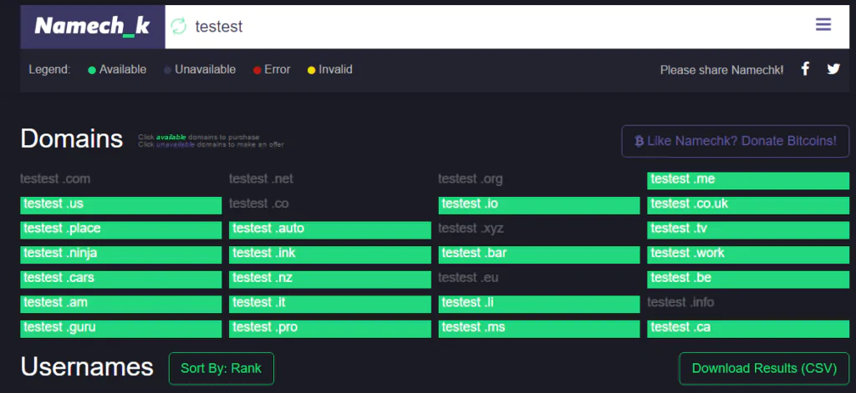Purchase available testest .place domain

(120, 230)
